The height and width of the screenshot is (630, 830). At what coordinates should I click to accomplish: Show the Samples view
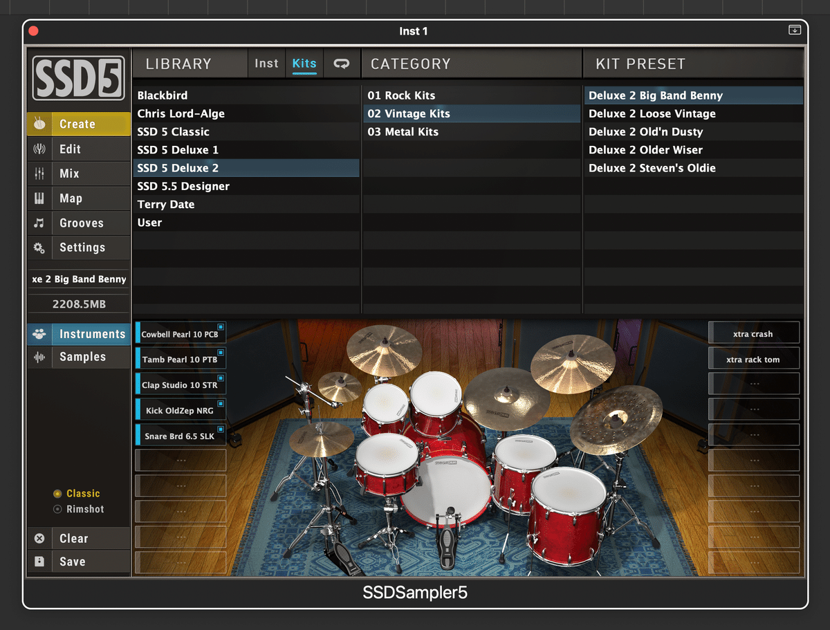point(78,357)
